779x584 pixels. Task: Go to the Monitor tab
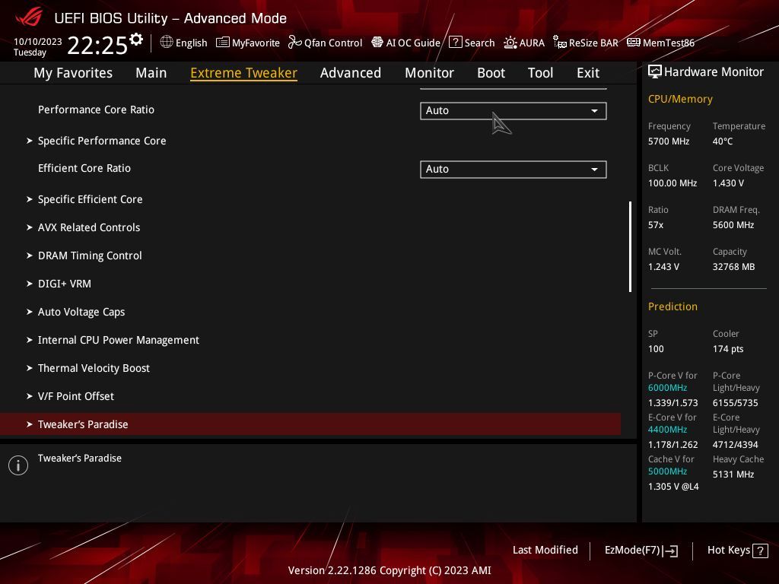click(429, 73)
